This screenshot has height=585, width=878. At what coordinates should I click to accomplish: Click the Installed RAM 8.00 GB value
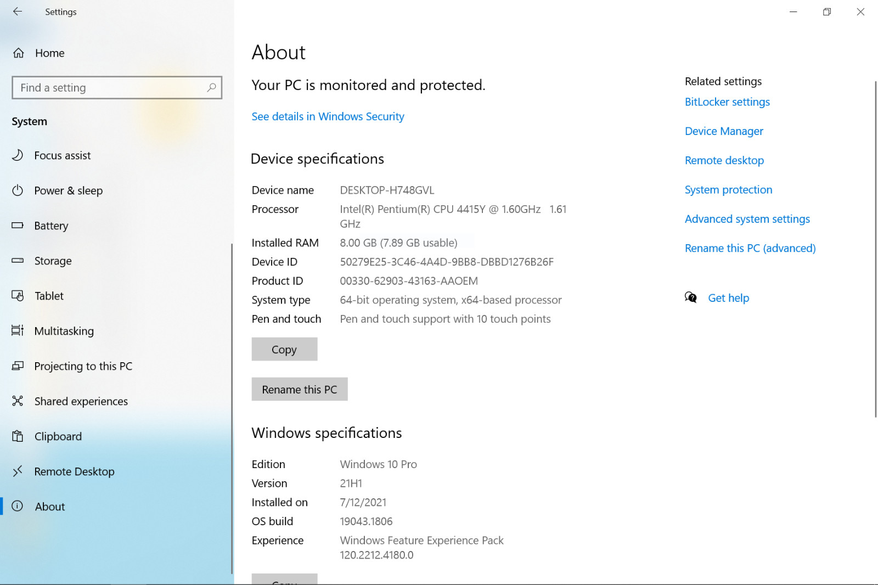point(398,243)
